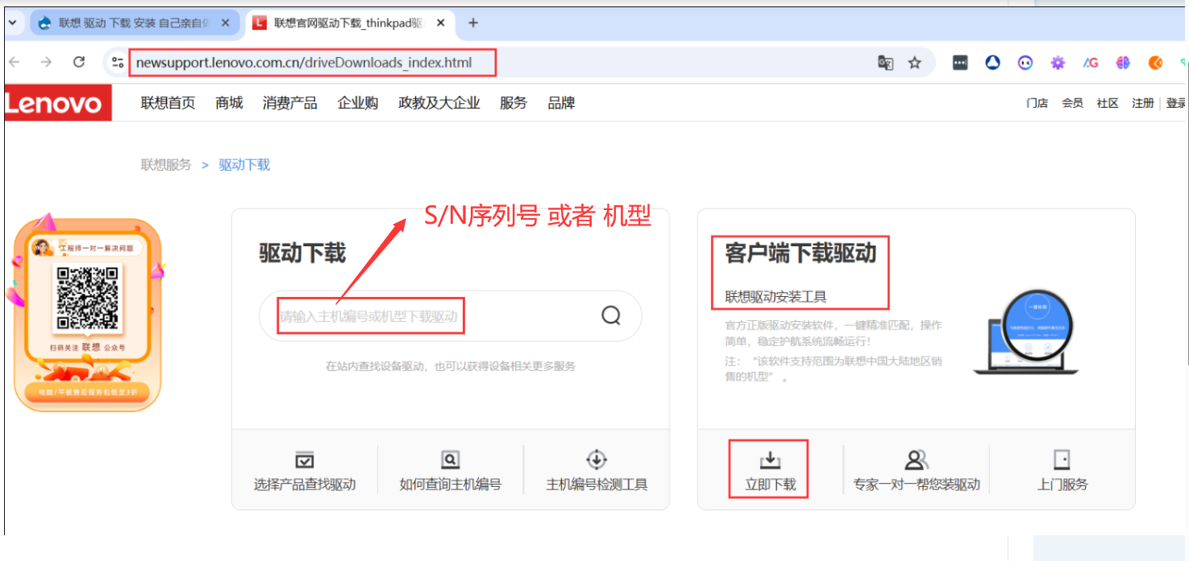Click the 如何查询主机编号 text link
Screen dimensions: 1189x561
coord(451,485)
